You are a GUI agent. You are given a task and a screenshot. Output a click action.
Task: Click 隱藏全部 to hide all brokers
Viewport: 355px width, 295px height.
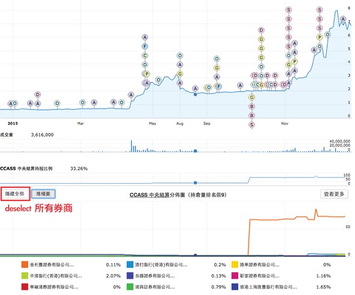(x=15, y=194)
